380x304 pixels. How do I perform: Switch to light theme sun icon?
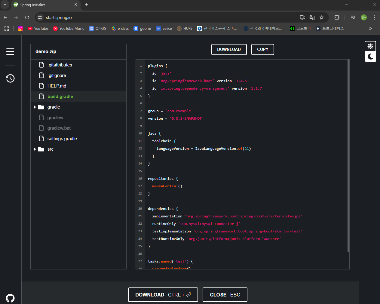(x=370, y=46)
